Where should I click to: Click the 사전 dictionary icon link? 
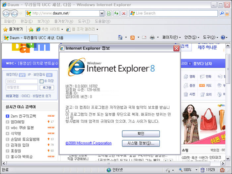coord(189,94)
